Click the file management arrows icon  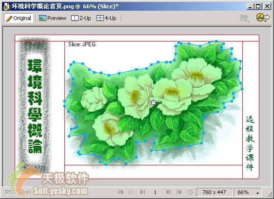click(244, 18)
